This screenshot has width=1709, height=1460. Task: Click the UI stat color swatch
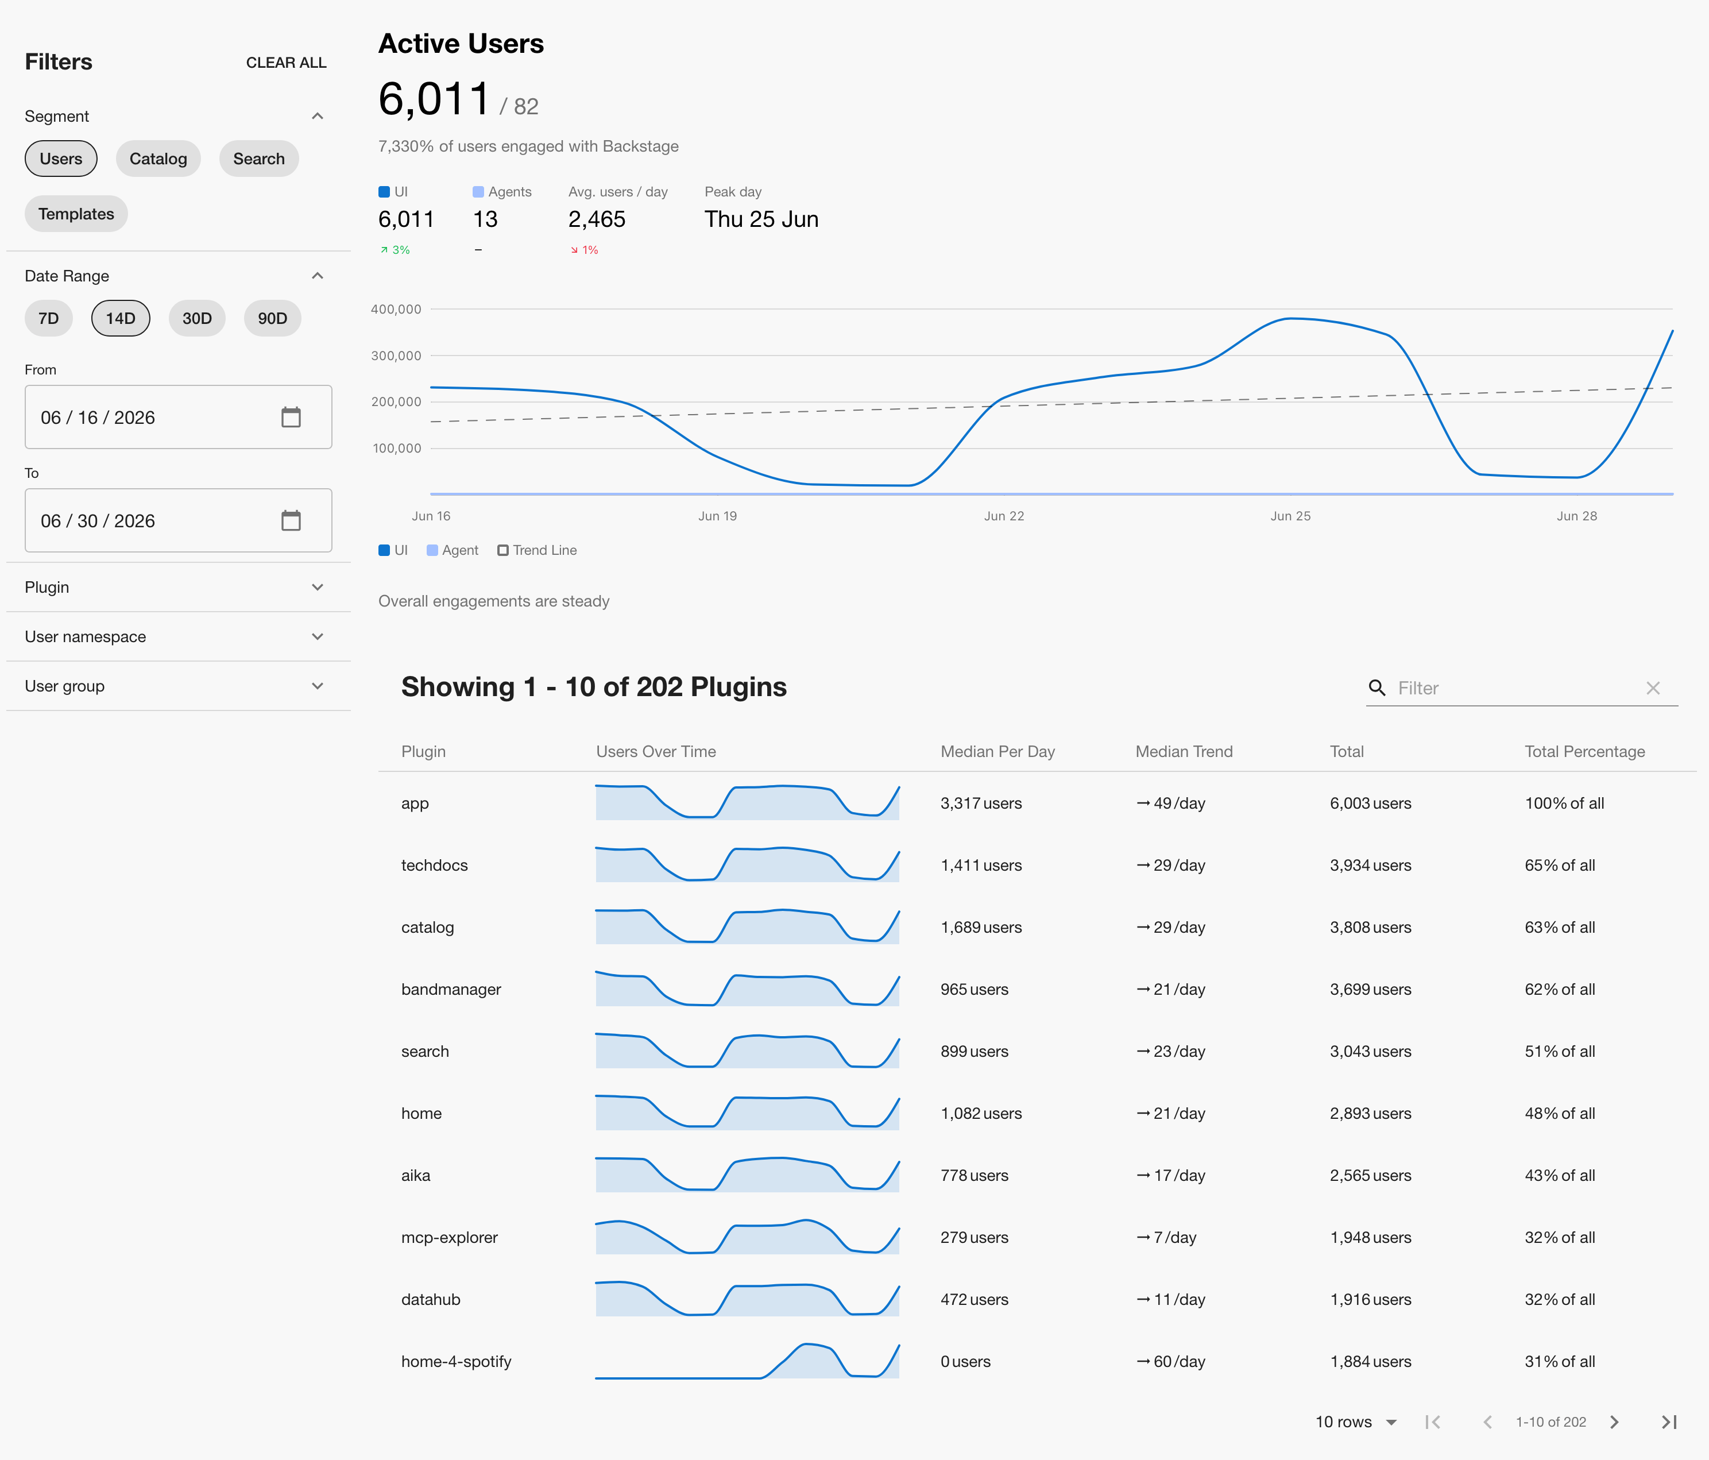[384, 191]
